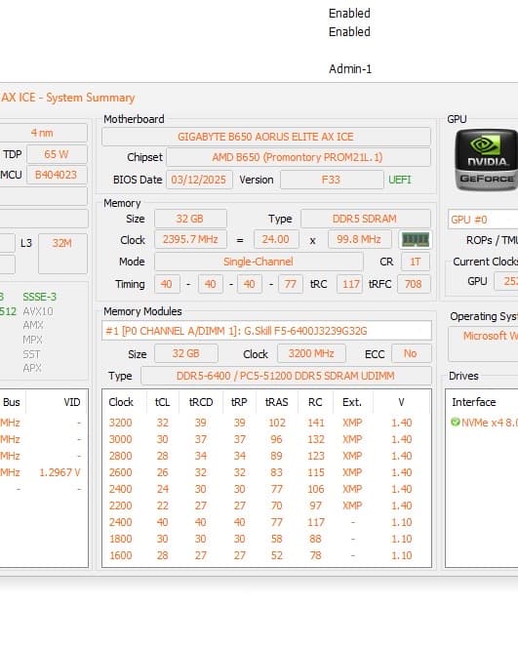Click the VID value 1.2967 V
The width and height of the screenshot is (518, 647).
(60, 472)
